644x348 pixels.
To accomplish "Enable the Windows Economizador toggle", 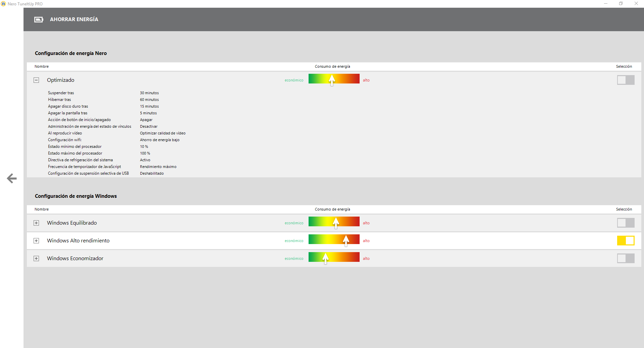I will click(x=626, y=258).
